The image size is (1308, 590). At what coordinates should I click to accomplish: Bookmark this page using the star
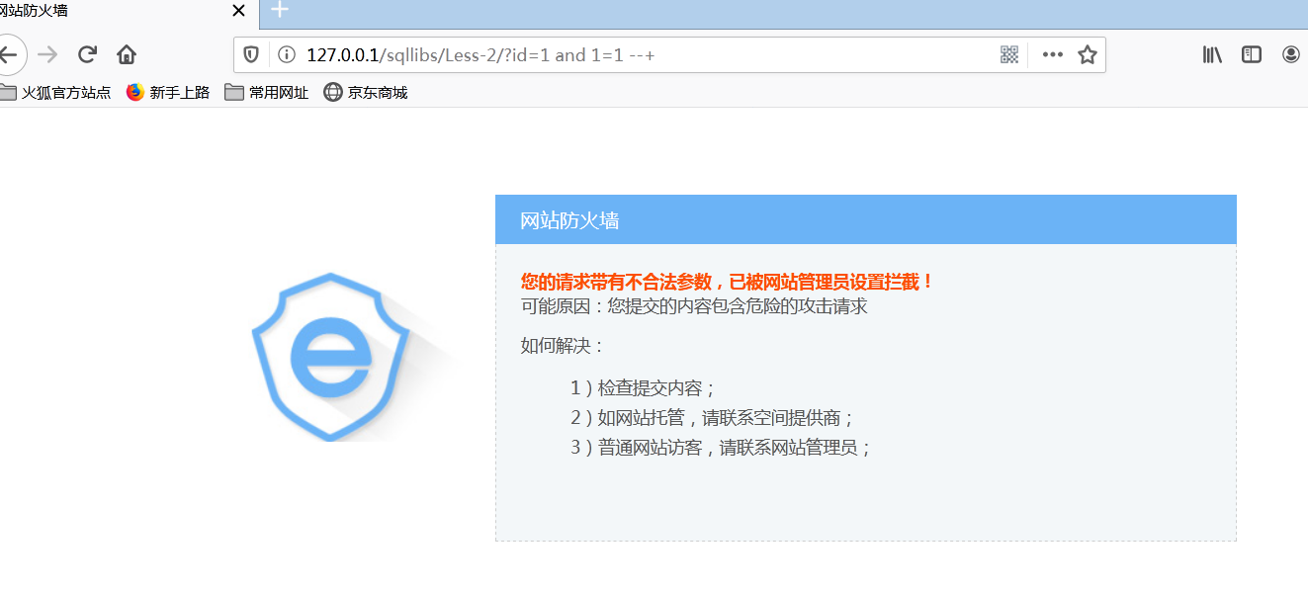(1087, 54)
